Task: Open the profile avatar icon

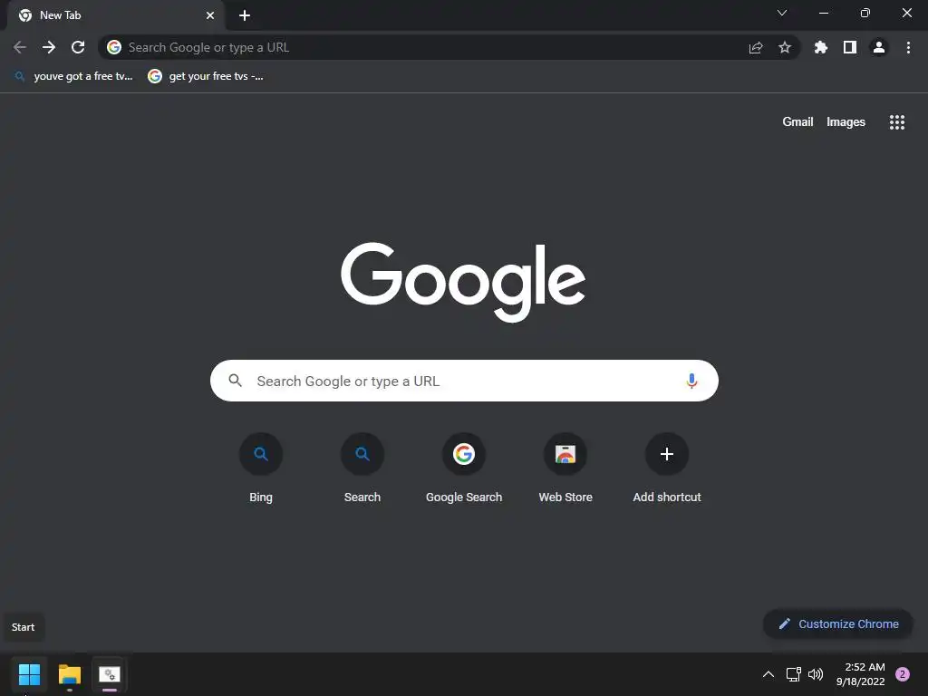Action: click(879, 47)
